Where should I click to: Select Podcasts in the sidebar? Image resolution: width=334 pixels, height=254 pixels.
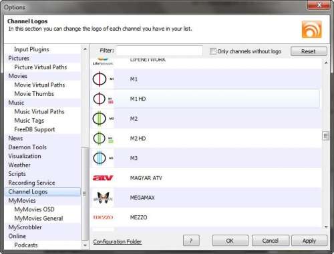coord(26,245)
